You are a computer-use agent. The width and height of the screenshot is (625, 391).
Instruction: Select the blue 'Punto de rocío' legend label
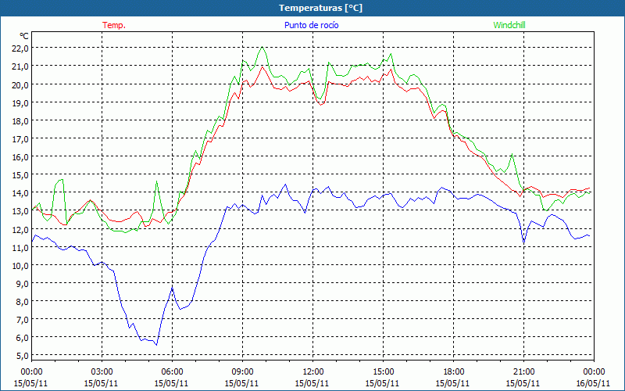(x=311, y=25)
